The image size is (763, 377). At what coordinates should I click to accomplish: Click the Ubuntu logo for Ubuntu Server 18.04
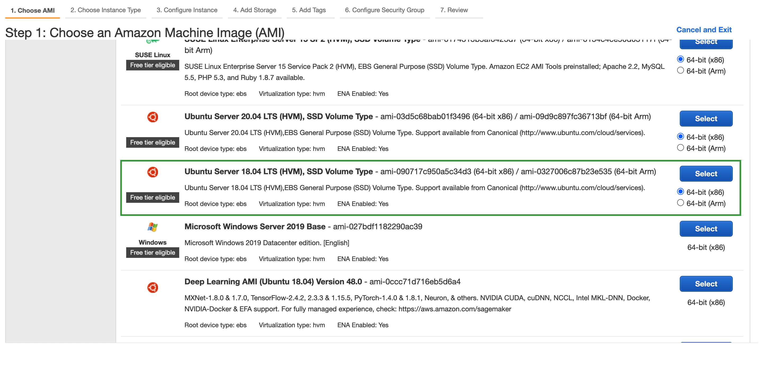(152, 172)
